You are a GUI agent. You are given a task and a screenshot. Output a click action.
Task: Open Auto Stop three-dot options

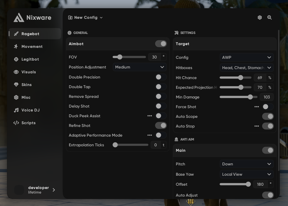tap(257, 126)
